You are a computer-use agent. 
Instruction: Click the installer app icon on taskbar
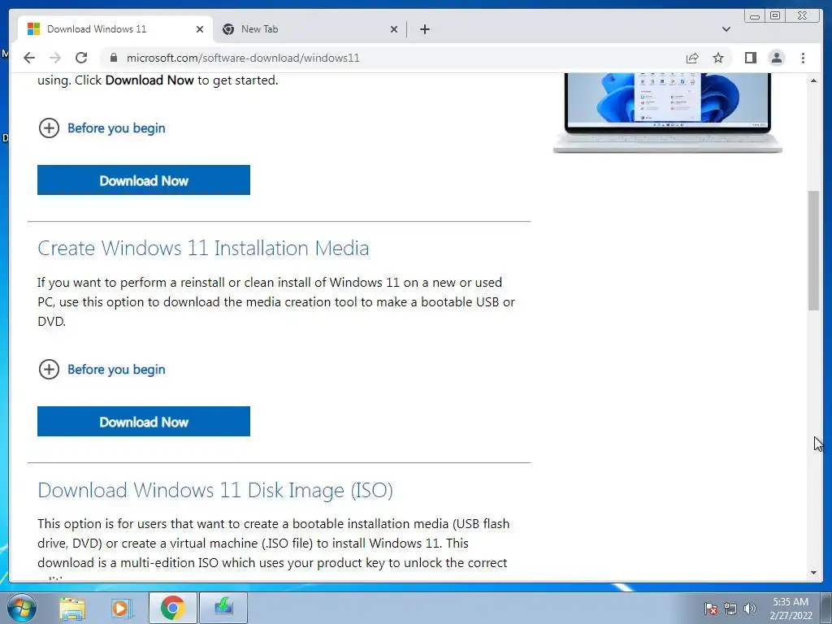[223, 608]
